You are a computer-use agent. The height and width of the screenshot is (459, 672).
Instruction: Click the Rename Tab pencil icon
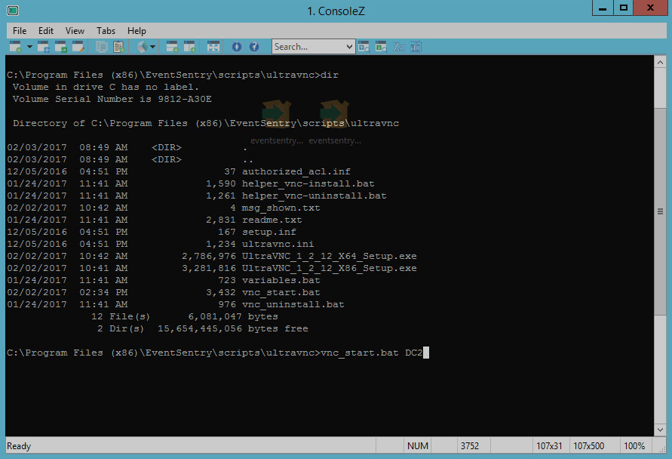pos(78,46)
